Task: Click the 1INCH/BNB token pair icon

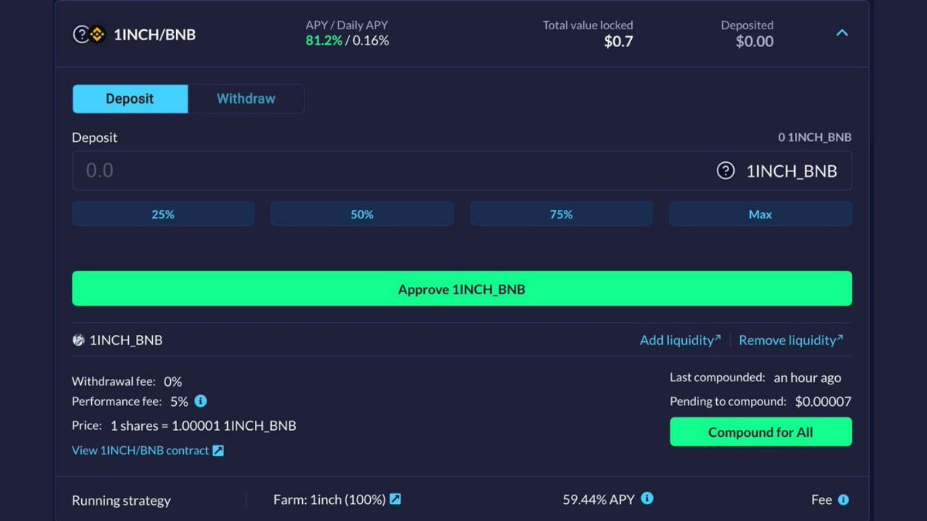Action: [x=89, y=35]
